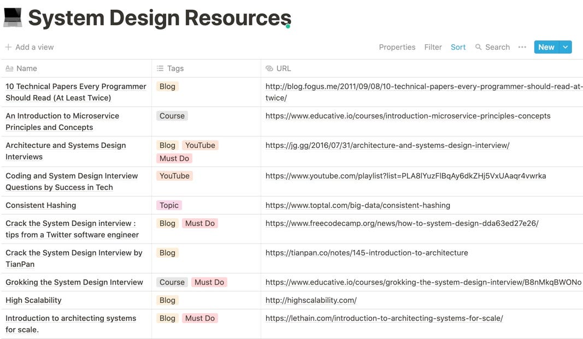Open the toptal consistent-hashing URL
Screen dimensions: 583x339
click(x=357, y=205)
